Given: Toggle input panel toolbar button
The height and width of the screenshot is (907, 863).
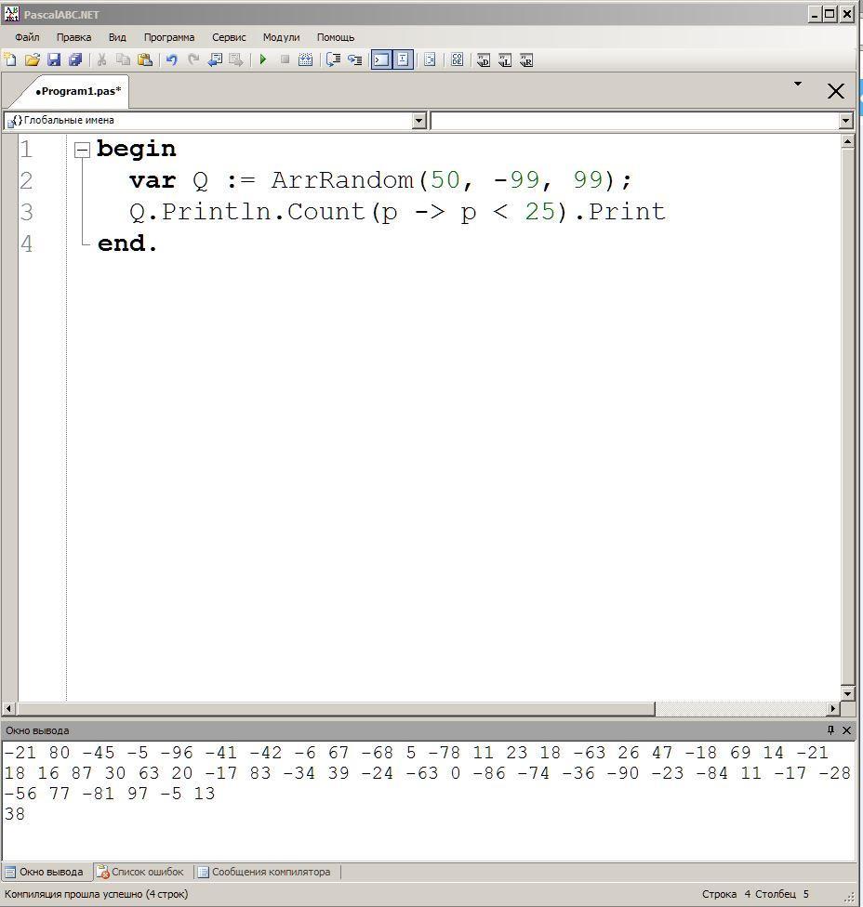Looking at the screenshot, I should tap(404, 59).
